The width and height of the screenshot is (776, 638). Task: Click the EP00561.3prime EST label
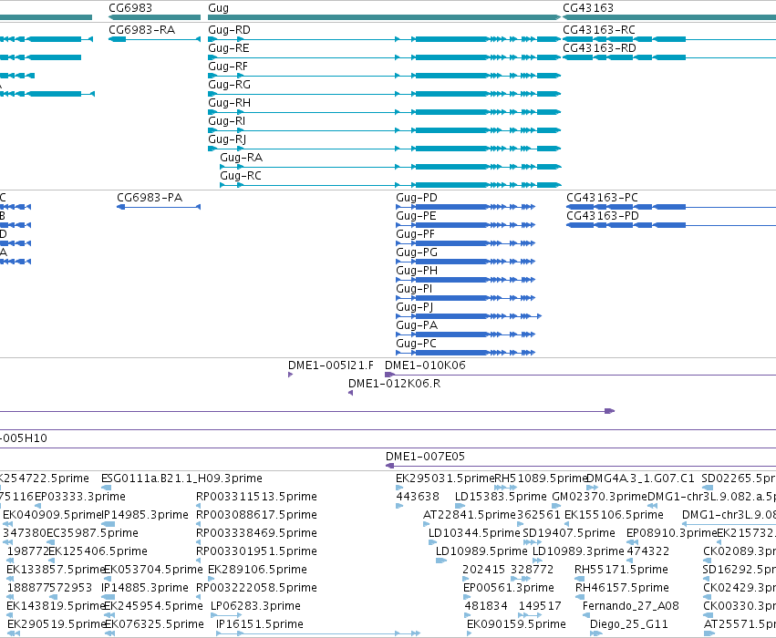coord(508,588)
